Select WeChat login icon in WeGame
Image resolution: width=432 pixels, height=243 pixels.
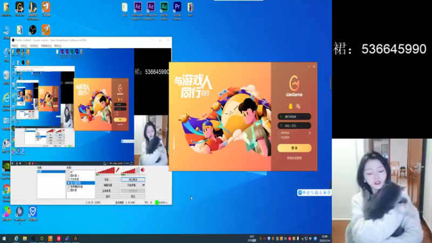click(x=298, y=106)
